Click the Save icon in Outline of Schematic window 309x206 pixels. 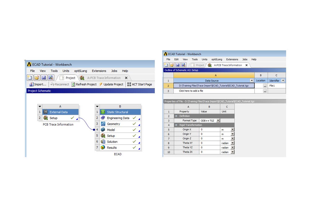point(178,65)
